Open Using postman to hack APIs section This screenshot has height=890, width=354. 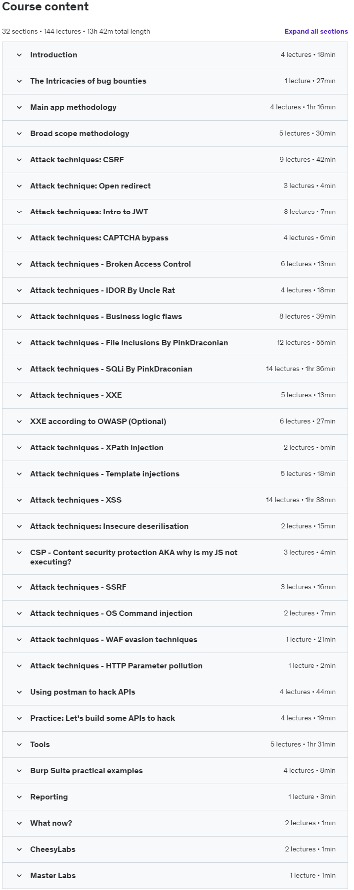pos(175,692)
